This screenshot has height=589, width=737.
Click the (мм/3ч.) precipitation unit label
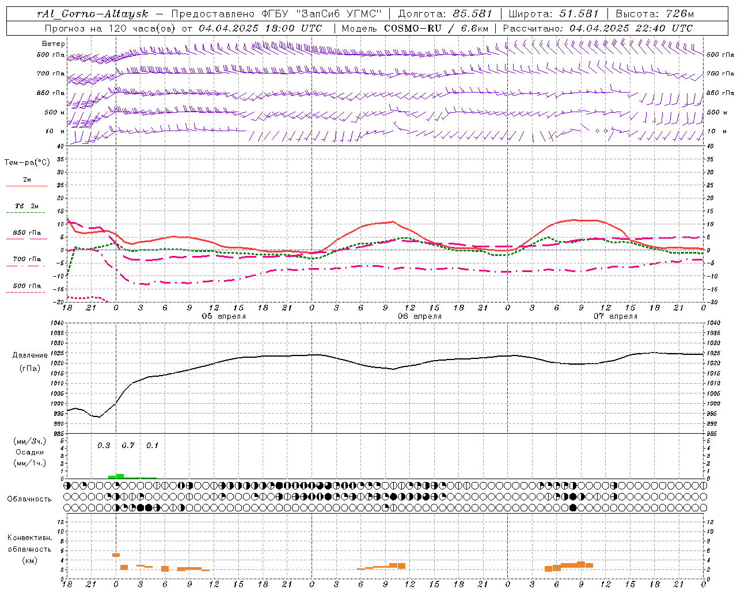click(x=30, y=441)
